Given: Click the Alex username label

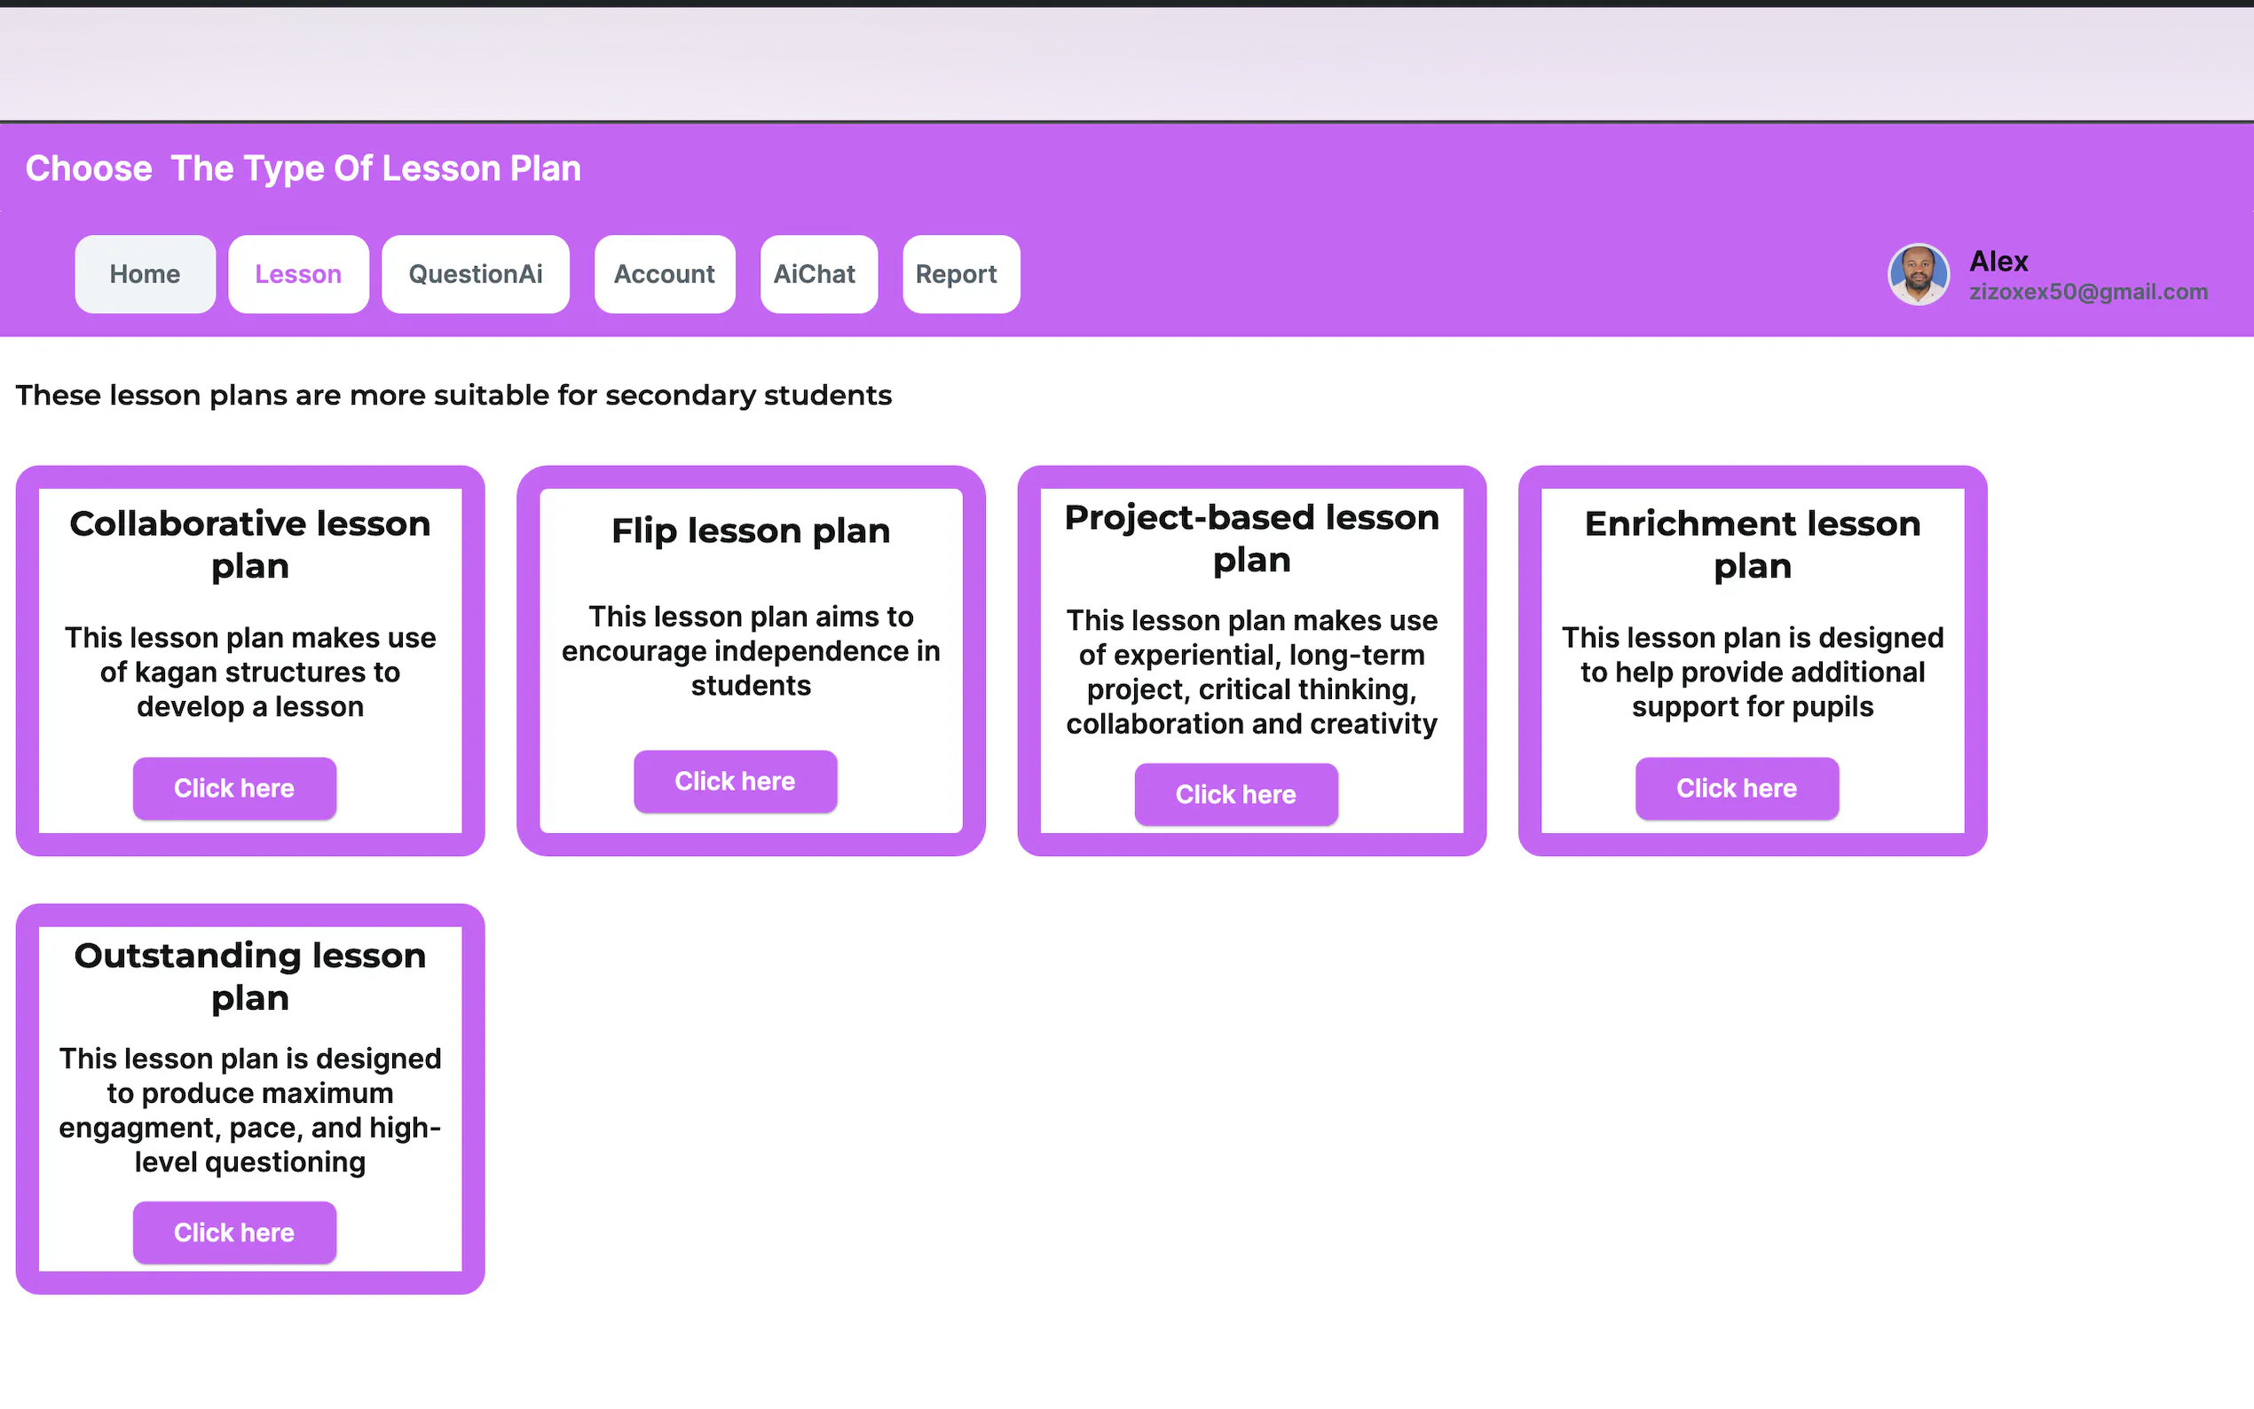Looking at the screenshot, I should (x=1998, y=261).
